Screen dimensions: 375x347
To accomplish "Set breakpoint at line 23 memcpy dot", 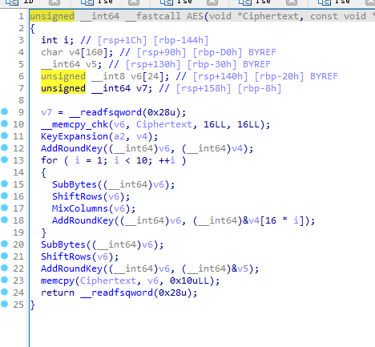I will point(5,280).
